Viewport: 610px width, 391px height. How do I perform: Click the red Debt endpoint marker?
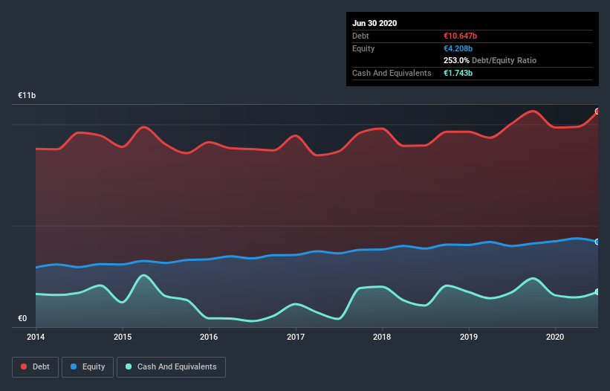597,112
